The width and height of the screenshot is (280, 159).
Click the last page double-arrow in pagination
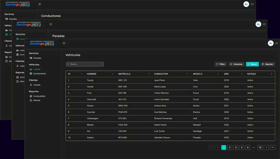(x=273, y=147)
